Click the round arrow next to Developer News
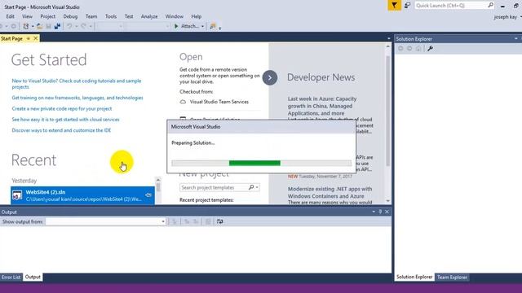The height and width of the screenshot is (293, 522). 270,78
